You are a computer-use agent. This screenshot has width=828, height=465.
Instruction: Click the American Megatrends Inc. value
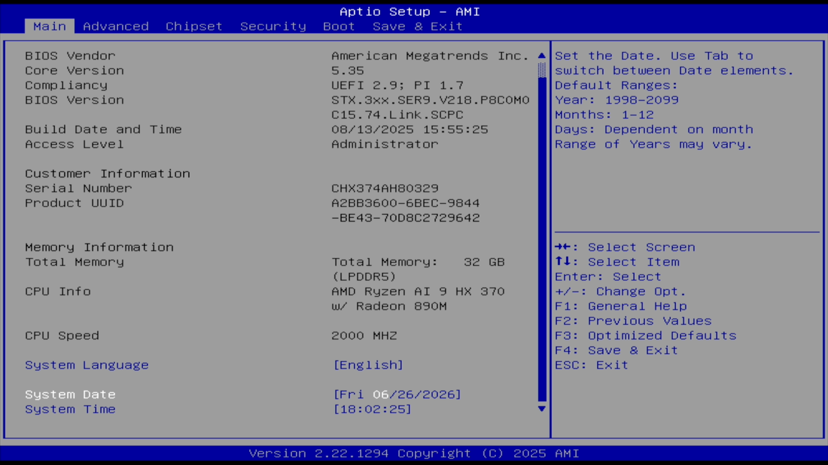tap(430, 56)
